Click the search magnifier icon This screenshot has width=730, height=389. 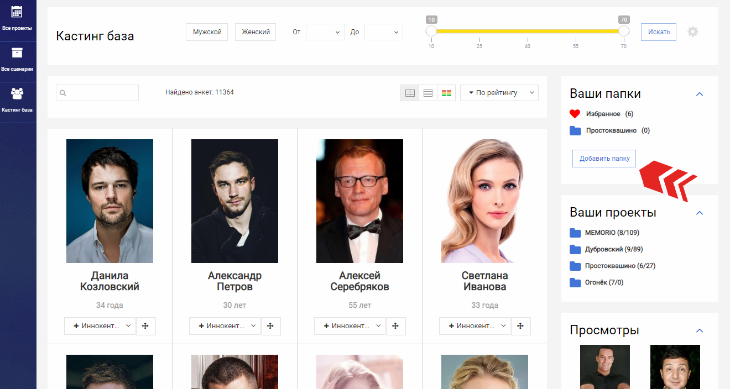point(63,93)
